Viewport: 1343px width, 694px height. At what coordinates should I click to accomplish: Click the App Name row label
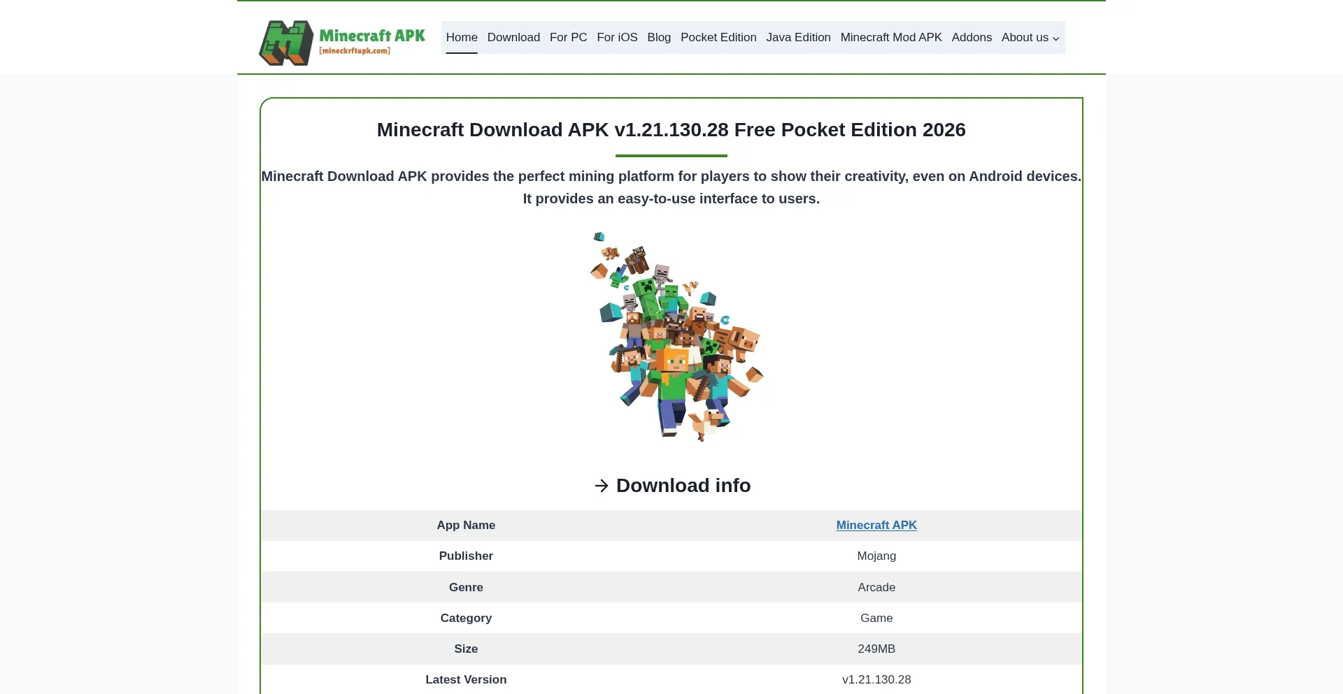(466, 525)
